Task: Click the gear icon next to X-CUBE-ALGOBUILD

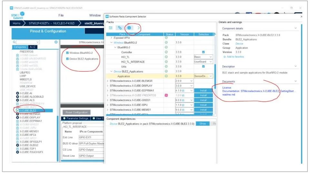Action: coord(17,97)
